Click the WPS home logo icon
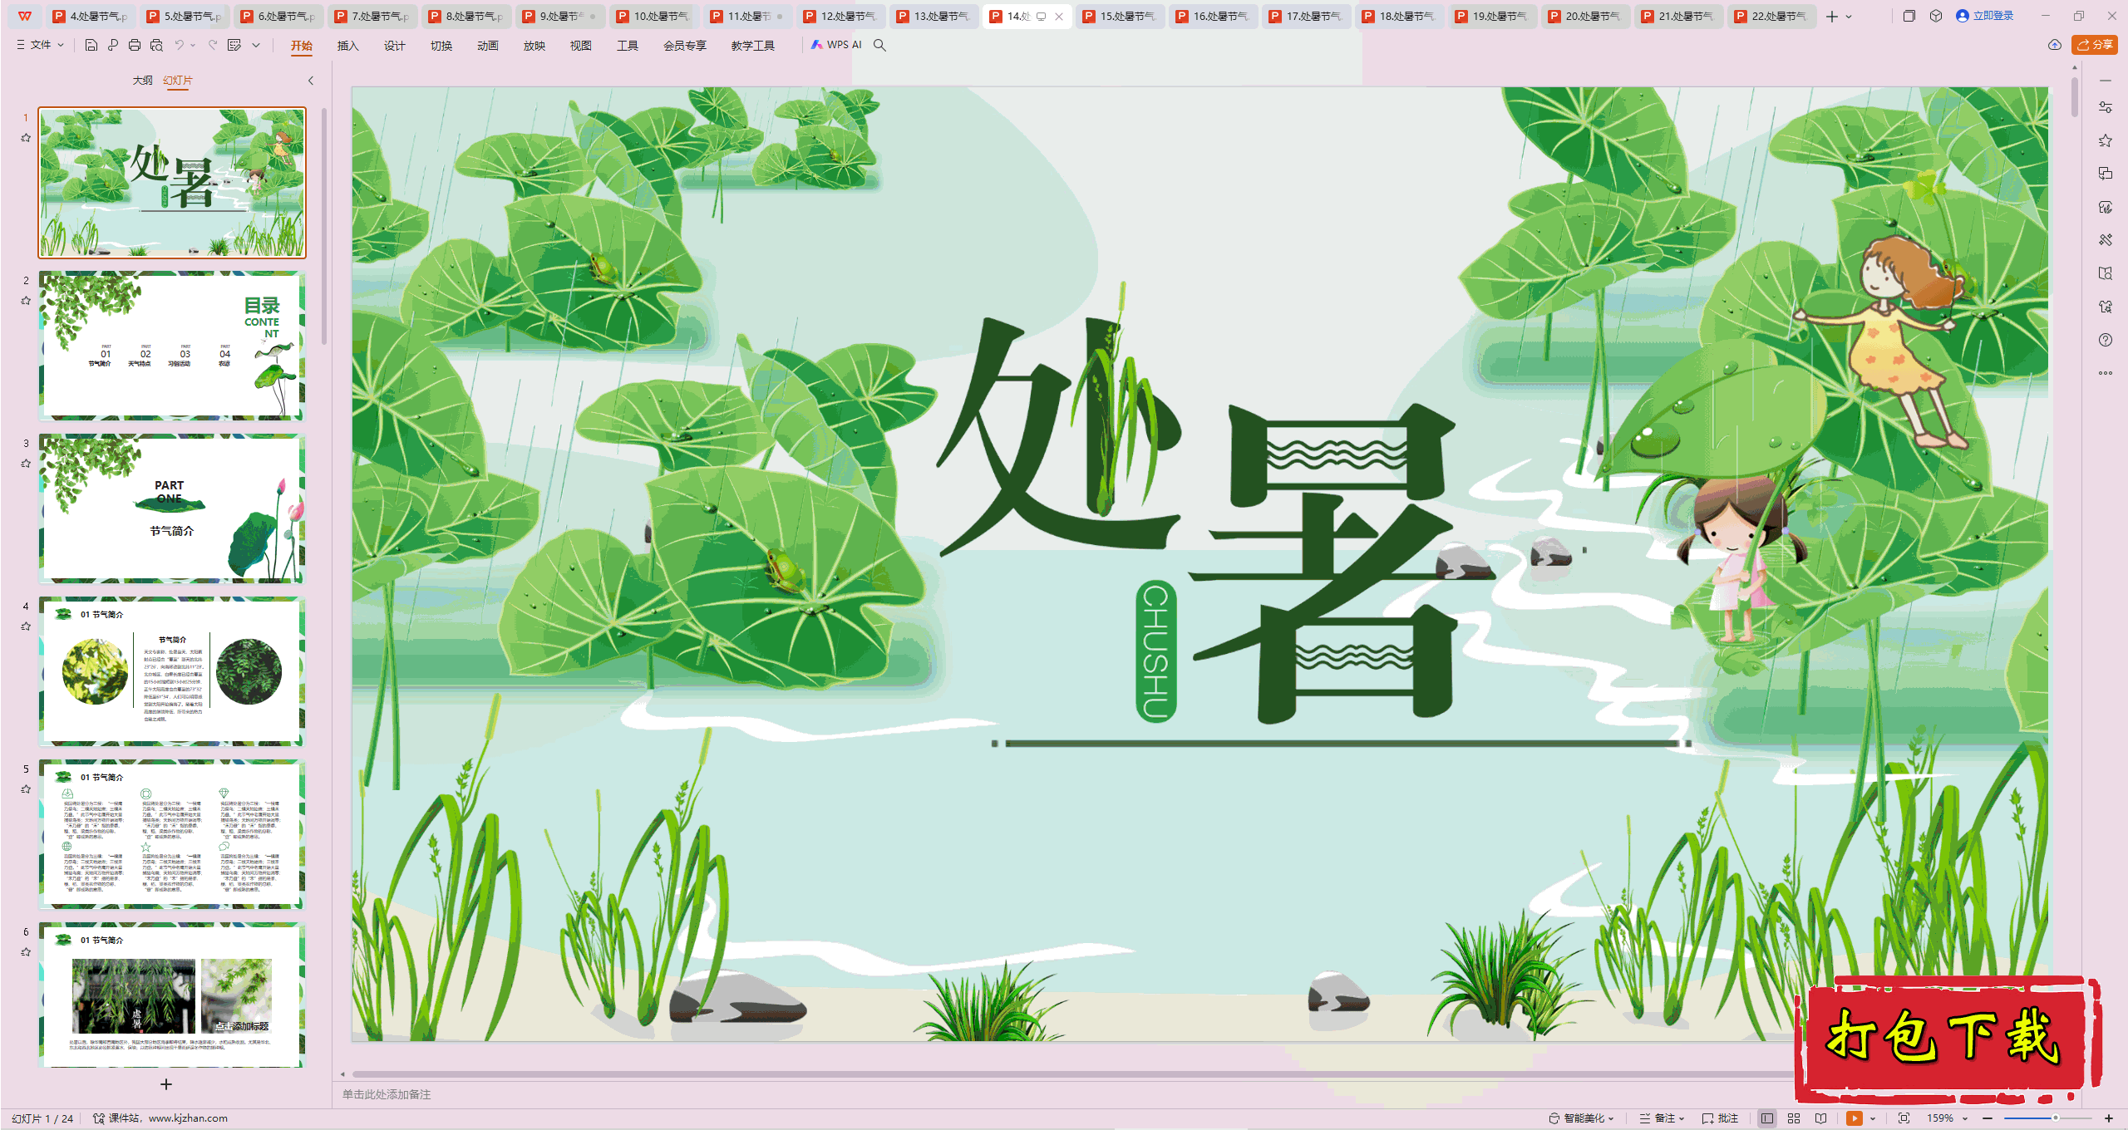The height and width of the screenshot is (1130, 2128). pyautogui.click(x=25, y=16)
